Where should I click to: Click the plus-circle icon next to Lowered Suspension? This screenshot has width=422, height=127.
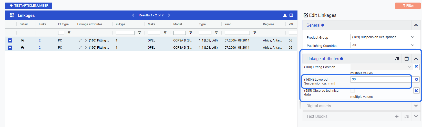(416, 79)
